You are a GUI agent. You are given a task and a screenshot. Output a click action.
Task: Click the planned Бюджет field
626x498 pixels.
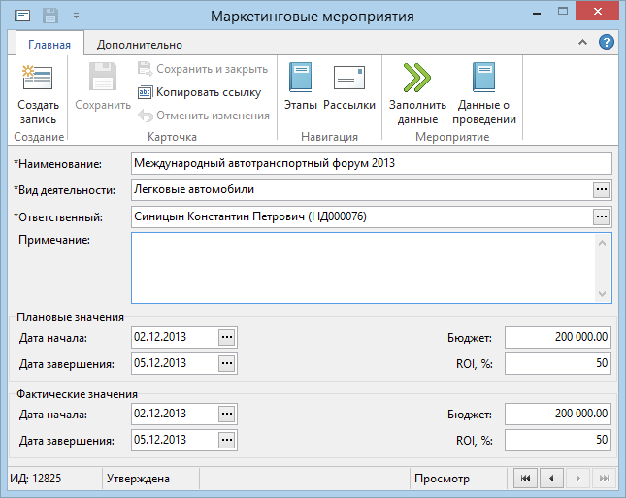click(557, 337)
